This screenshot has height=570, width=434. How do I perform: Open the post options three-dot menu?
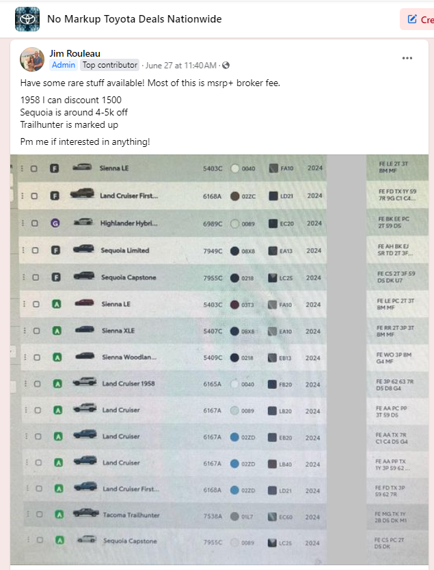click(407, 58)
